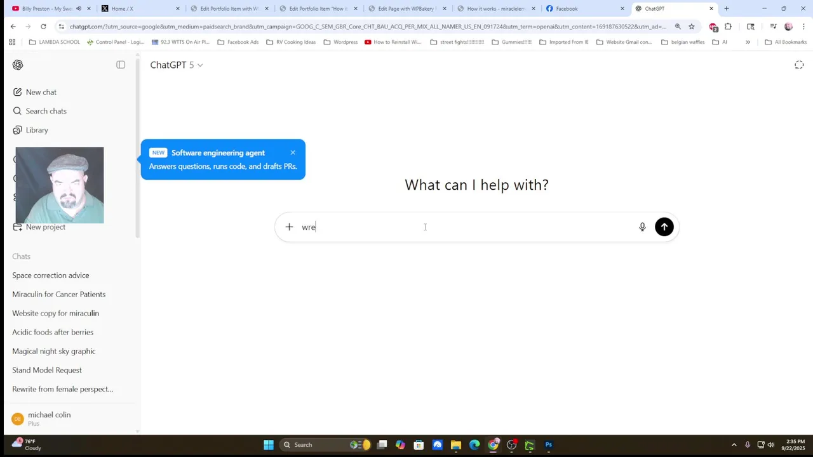Open the How to Reinstall Wi... bookmark

(x=393, y=42)
